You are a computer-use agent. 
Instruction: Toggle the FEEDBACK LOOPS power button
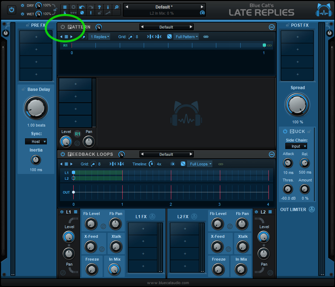coord(63,154)
